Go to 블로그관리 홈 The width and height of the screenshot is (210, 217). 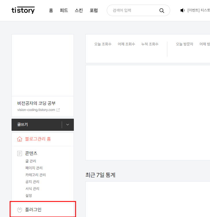(38, 139)
